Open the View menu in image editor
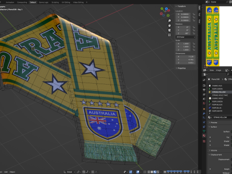The width and height of the screenshot is (232, 174). pyautogui.click(x=212, y=70)
